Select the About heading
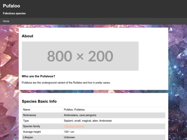The width and height of the screenshot is (187, 140). point(27,36)
